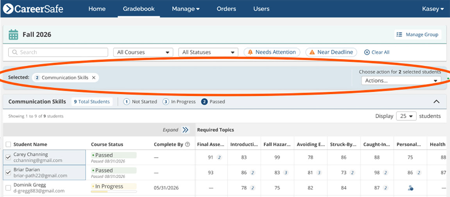The width and height of the screenshot is (450, 197).
Task: Sort by Course Status column header
Action: 107,144
